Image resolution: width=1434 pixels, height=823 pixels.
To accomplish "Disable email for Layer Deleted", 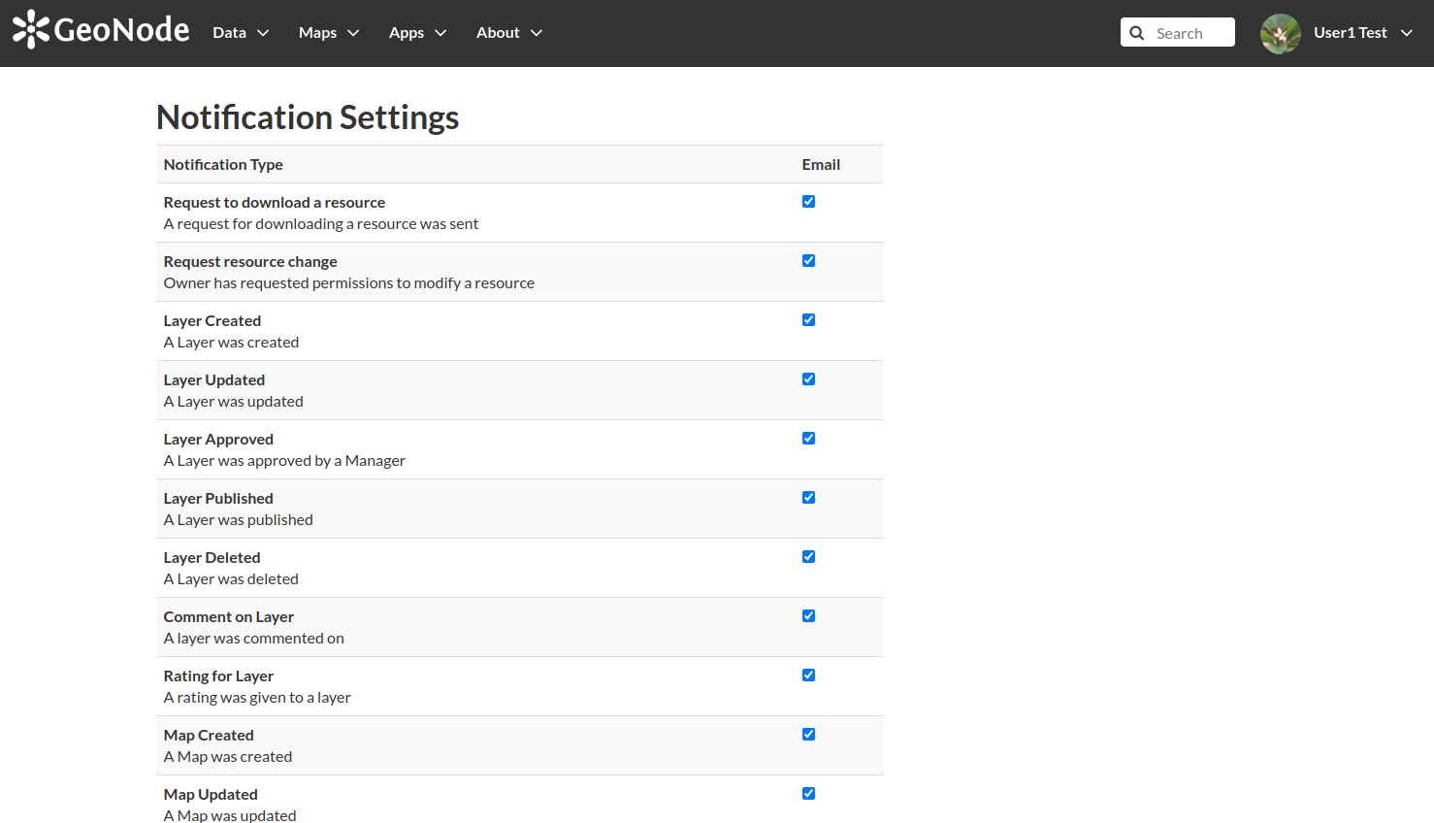I will coord(808,557).
